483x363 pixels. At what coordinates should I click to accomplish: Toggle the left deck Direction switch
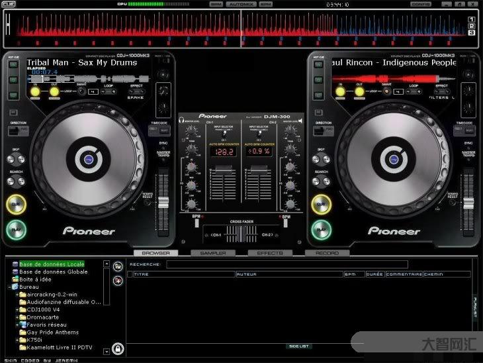click(19, 130)
